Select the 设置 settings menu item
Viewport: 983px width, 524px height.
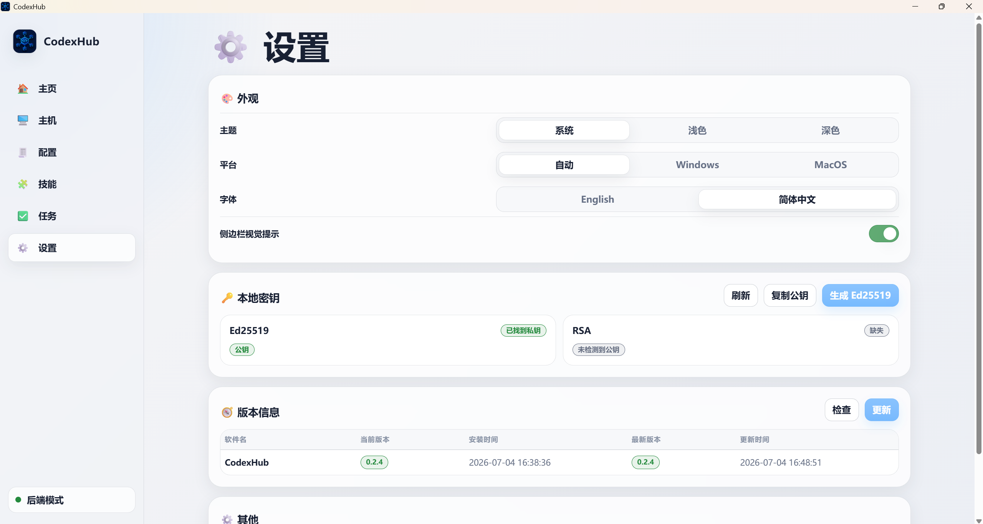tap(72, 248)
